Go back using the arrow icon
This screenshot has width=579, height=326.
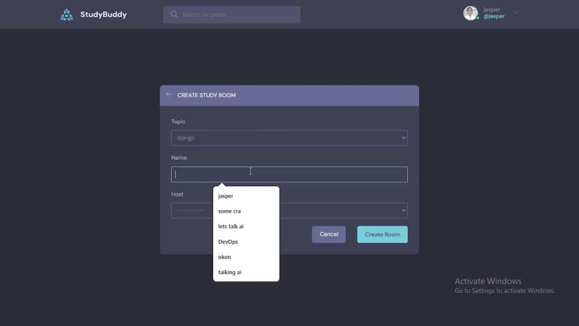[x=168, y=94]
